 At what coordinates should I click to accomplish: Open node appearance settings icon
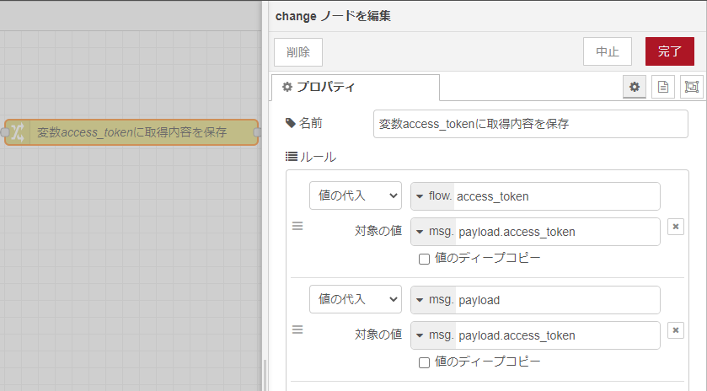click(x=691, y=87)
